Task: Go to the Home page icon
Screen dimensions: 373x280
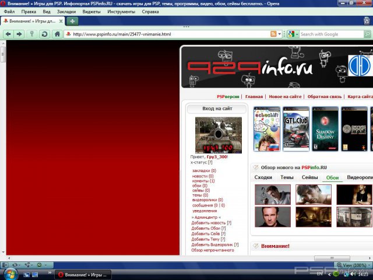Action: pos(57,34)
